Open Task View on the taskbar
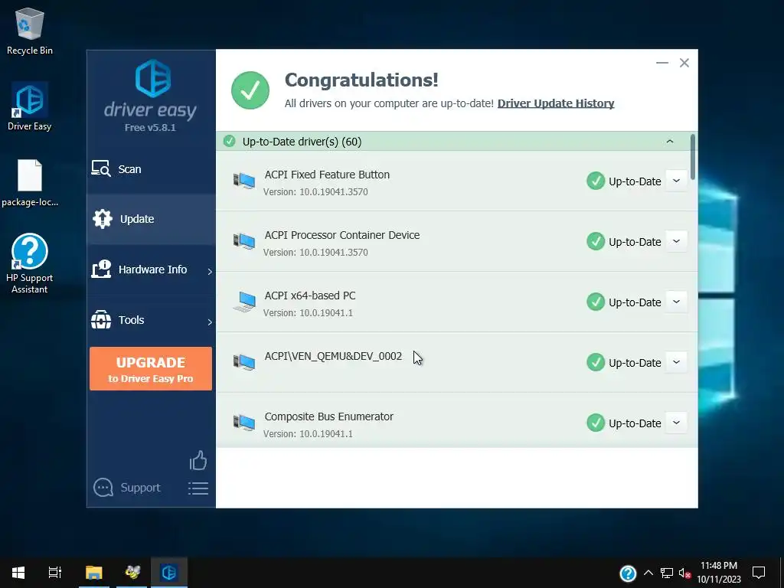 54,573
